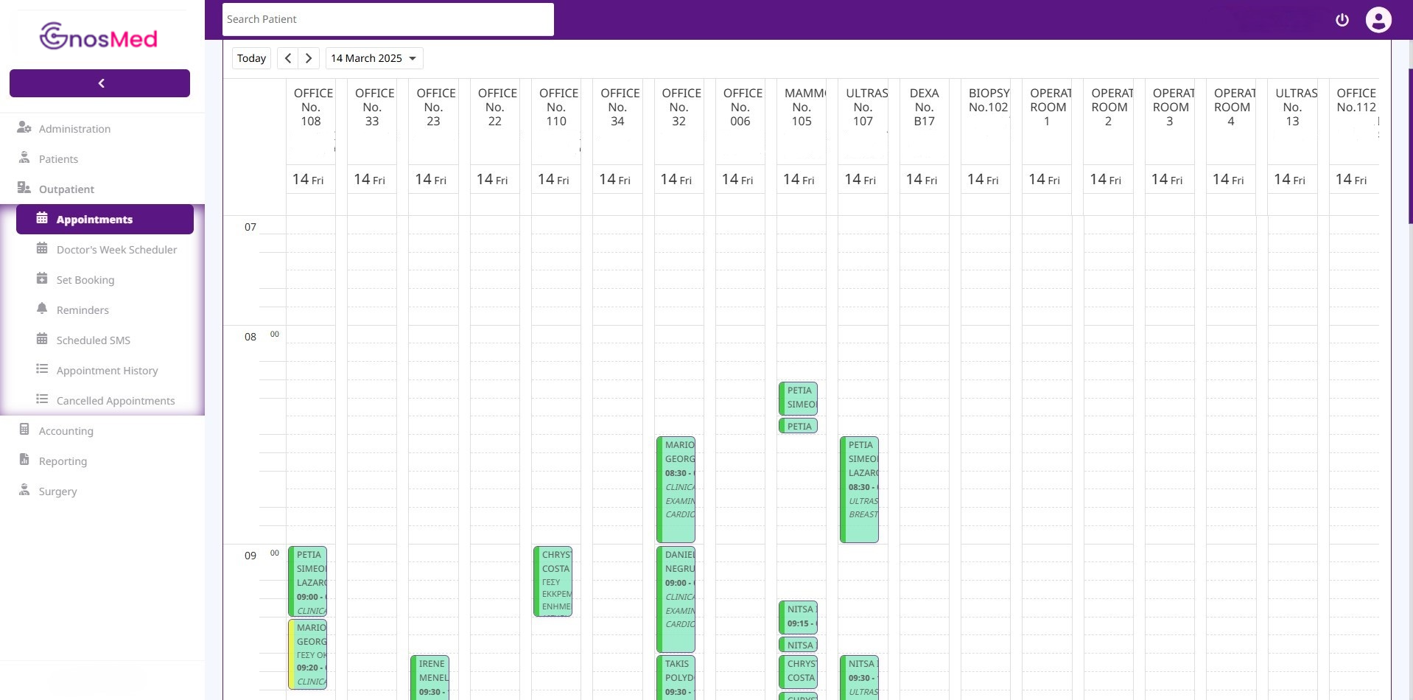Click the Accounting calculator icon
The width and height of the screenshot is (1413, 700).
(24, 430)
